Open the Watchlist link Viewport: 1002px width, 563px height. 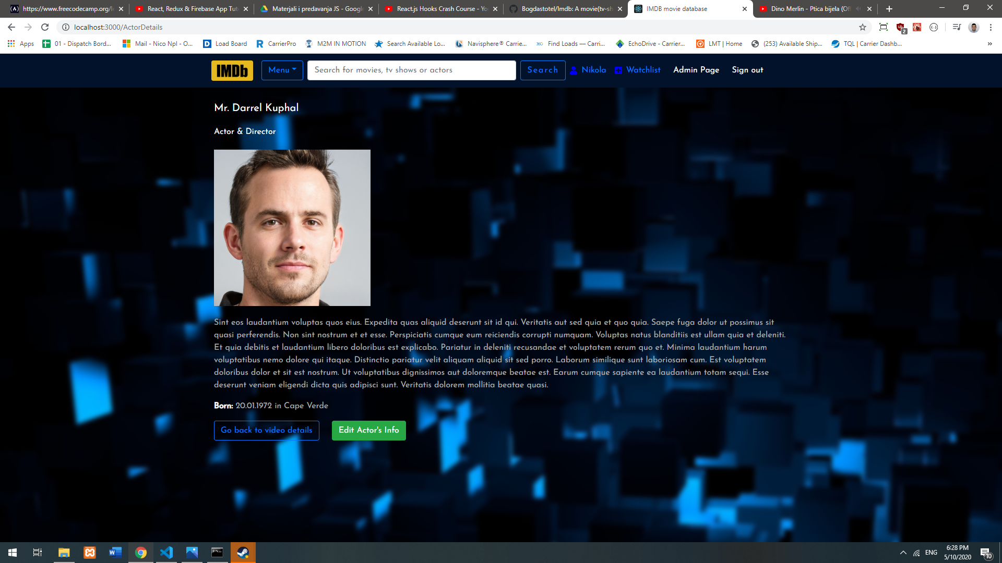click(642, 70)
